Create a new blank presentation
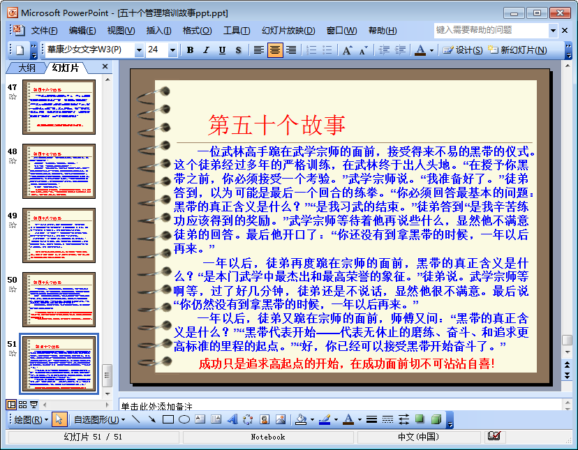 pyautogui.click(x=20, y=50)
